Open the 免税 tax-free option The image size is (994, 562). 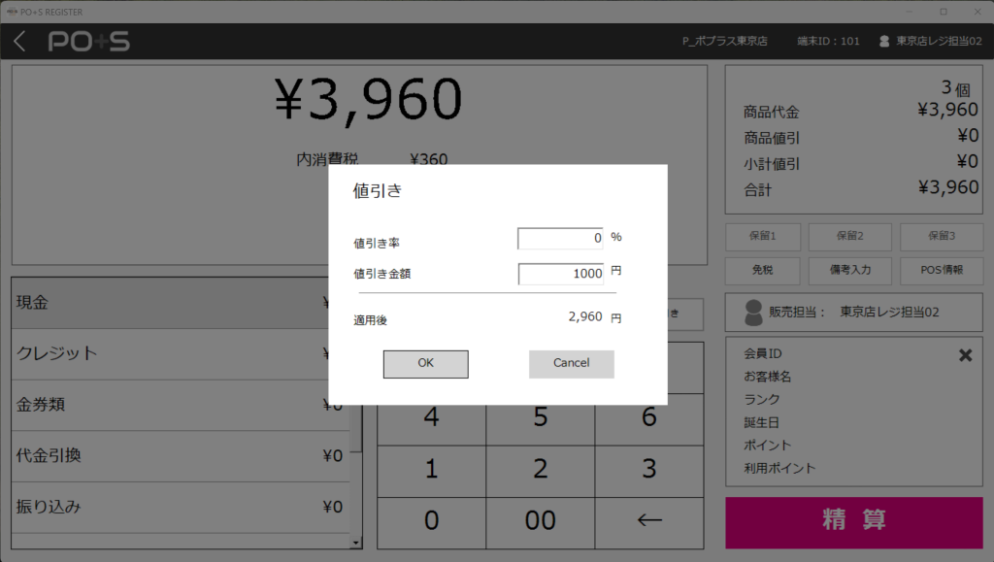pyautogui.click(x=762, y=270)
